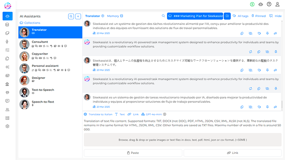The height and width of the screenshot is (160, 285).
Task: Open the help question mark icon
Action: coord(269,4)
